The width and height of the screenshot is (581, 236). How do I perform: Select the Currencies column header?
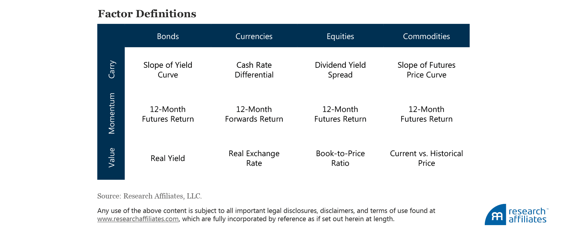[x=254, y=36]
